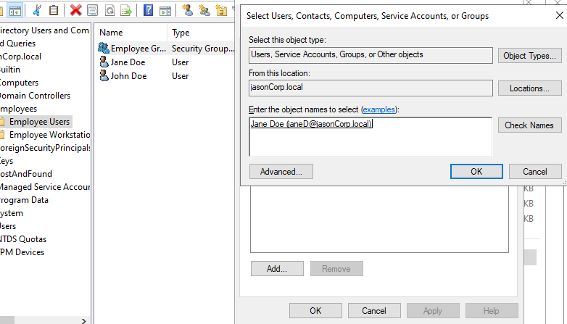This screenshot has width=567, height=324.
Task: Sort list by the Name column header
Action: click(x=111, y=33)
